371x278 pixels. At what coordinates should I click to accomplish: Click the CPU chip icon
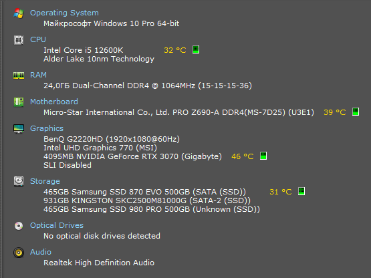click(x=19, y=39)
